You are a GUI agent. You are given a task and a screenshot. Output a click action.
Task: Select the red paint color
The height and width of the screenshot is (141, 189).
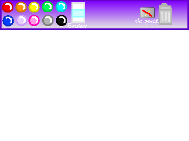pos(8,7)
